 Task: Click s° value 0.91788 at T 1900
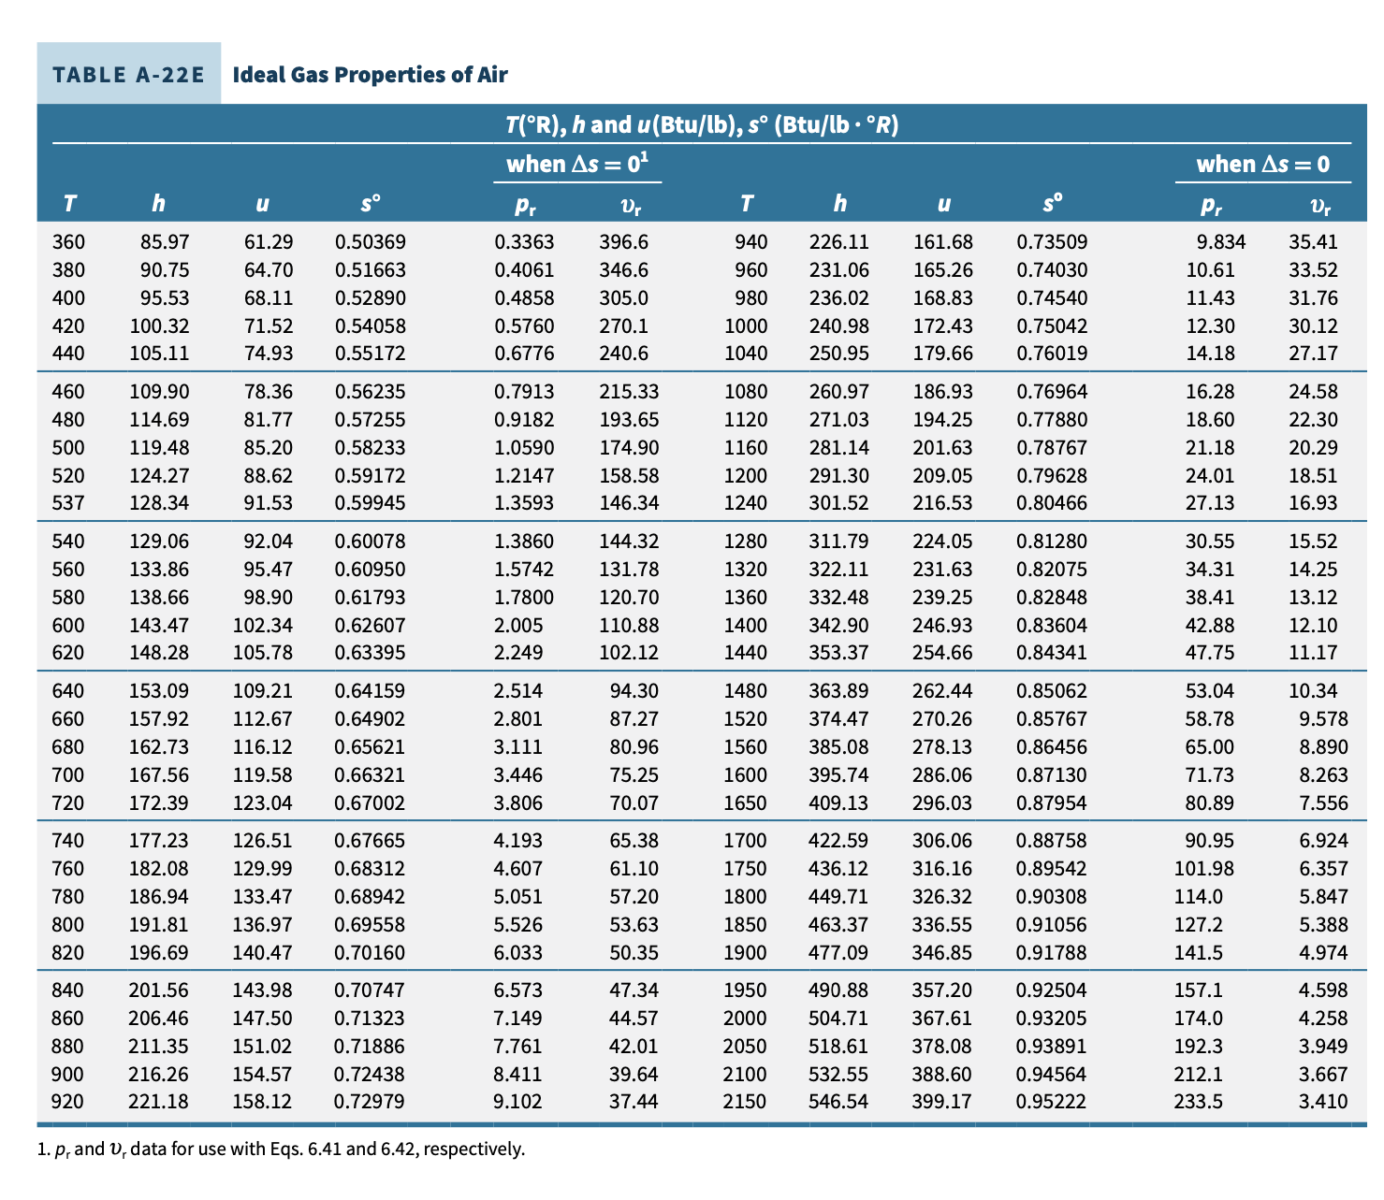pos(1052,953)
